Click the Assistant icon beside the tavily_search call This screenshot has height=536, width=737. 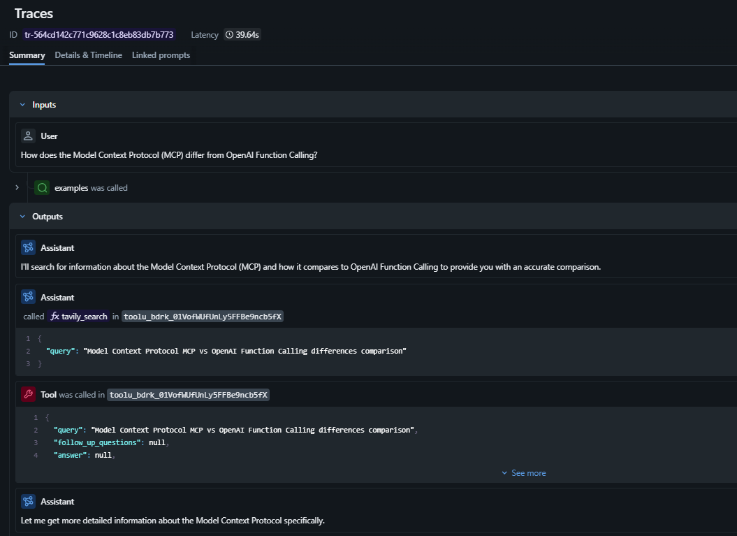click(28, 297)
